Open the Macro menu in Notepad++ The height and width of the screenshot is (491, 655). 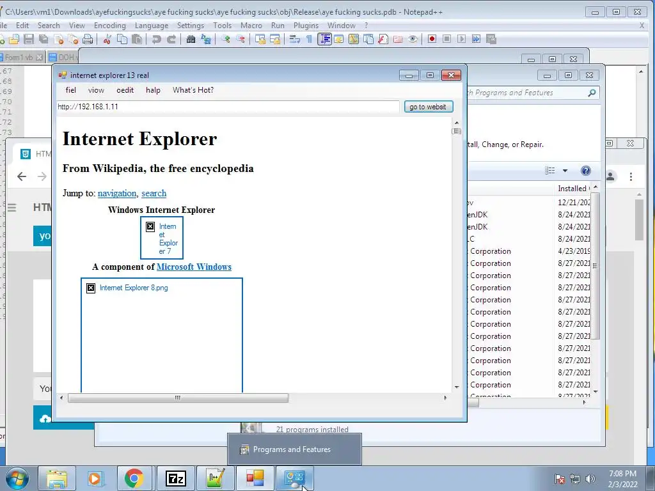click(251, 26)
